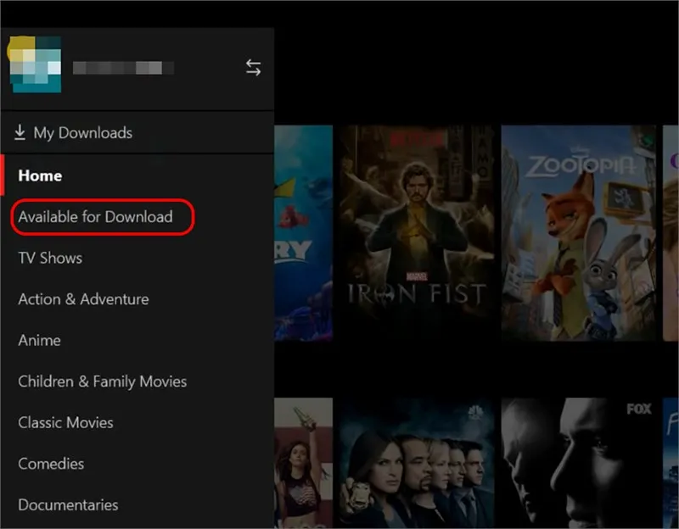Click the pixelated profile avatar image
This screenshot has width=679, height=529.
36,65
